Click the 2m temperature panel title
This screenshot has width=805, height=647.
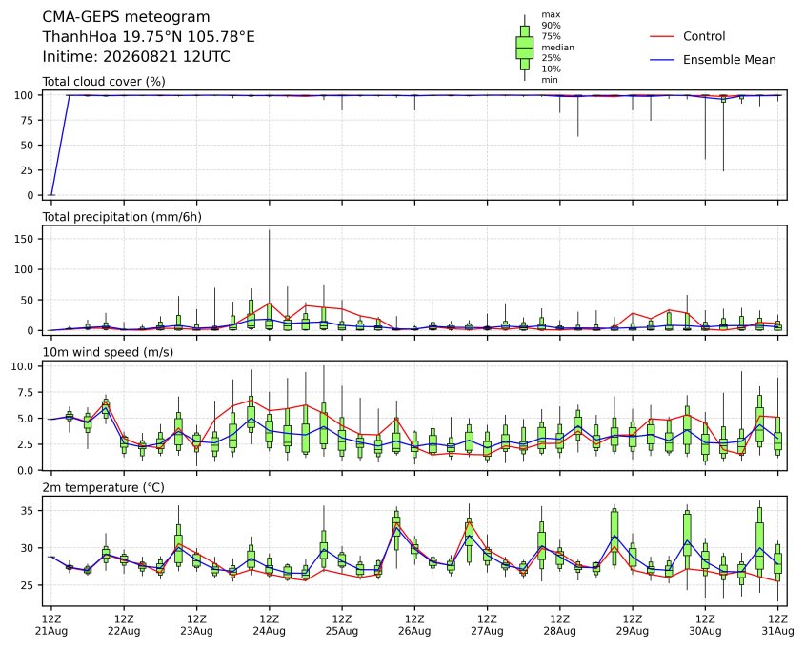[103, 487]
